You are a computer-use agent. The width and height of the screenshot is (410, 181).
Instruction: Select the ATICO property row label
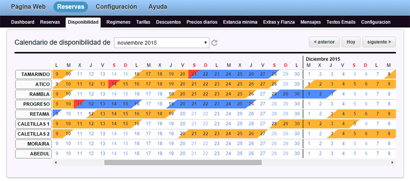pyautogui.click(x=33, y=84)
